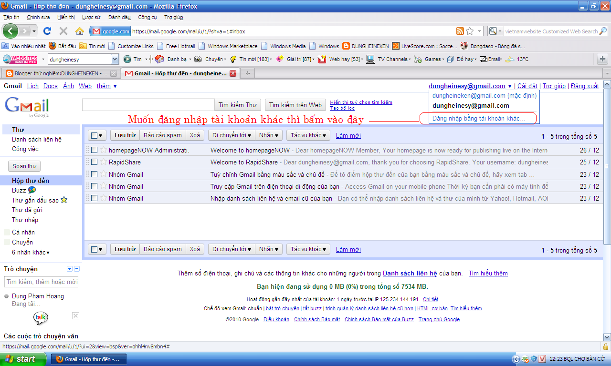611x366 pixels.
Task: Switch to the Blogger thử nghiệm tab
Action: pos(60,73)
